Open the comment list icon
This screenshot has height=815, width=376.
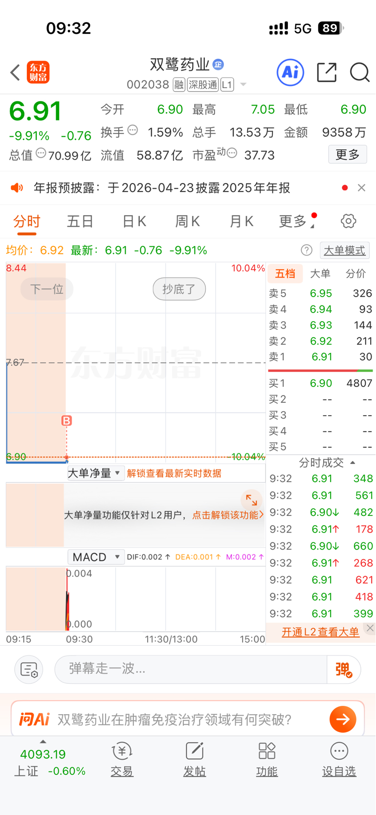point(29,669)
